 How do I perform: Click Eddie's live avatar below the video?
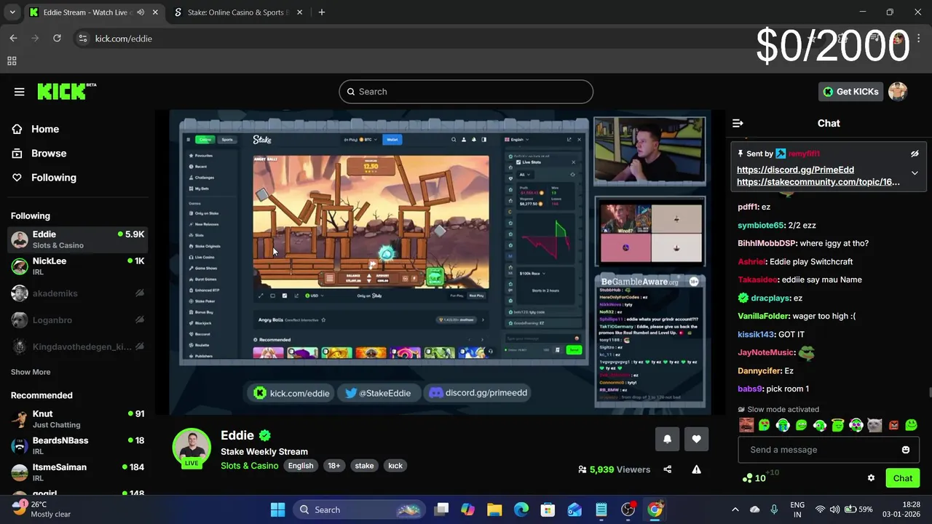pos(191,448)
